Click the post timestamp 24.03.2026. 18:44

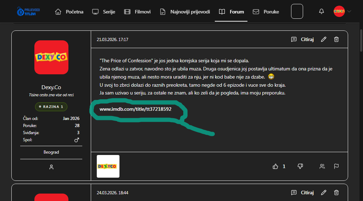coord(112,193)
